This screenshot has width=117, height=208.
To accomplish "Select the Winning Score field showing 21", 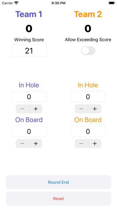I will [x=29, y=51].
